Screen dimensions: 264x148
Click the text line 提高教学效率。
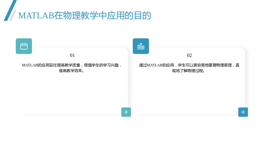[x=72, y=71]
